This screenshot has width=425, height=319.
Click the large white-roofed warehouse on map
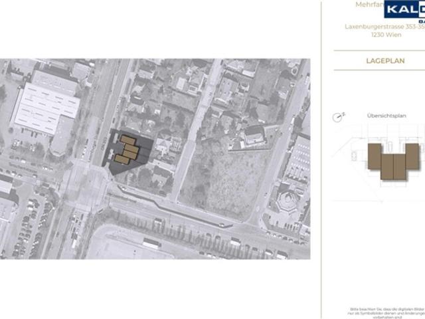[46, 108]
